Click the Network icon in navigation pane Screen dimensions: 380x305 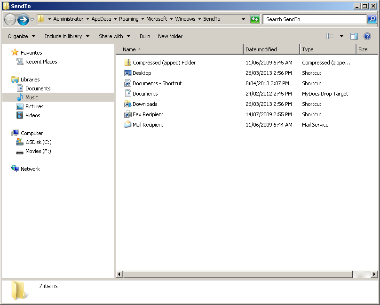(x=15, y=169)
